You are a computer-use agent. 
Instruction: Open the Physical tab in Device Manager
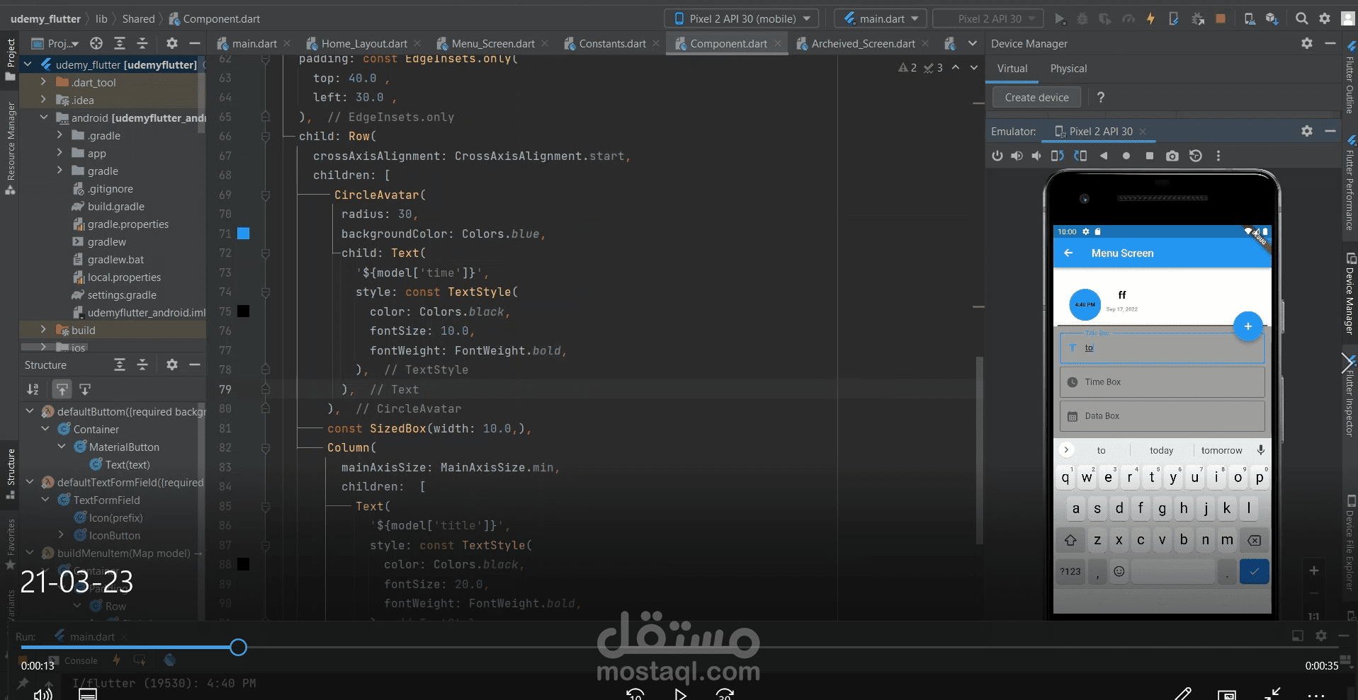[1068, 69]
